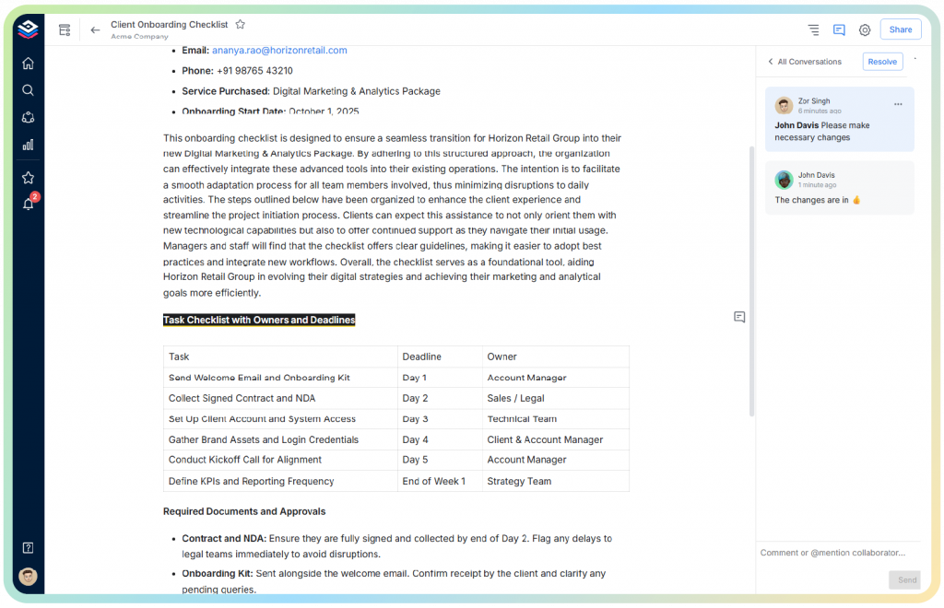Click the 'Technical Team' owner cell

pos(556,418)
